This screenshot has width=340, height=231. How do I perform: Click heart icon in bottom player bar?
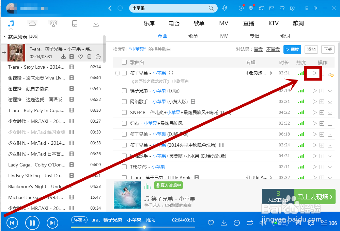(211, 223)
